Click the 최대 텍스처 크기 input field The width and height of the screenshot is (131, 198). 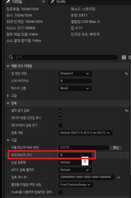(x=75, y=155)
